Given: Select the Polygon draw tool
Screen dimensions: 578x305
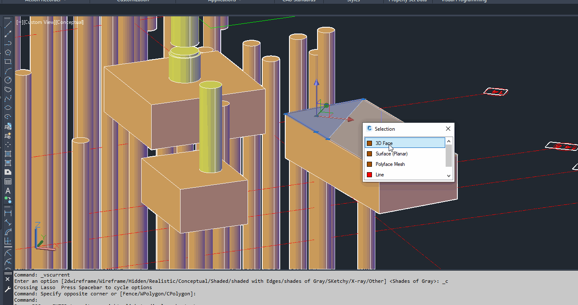Looking at the screenshot, I should 8,52.
